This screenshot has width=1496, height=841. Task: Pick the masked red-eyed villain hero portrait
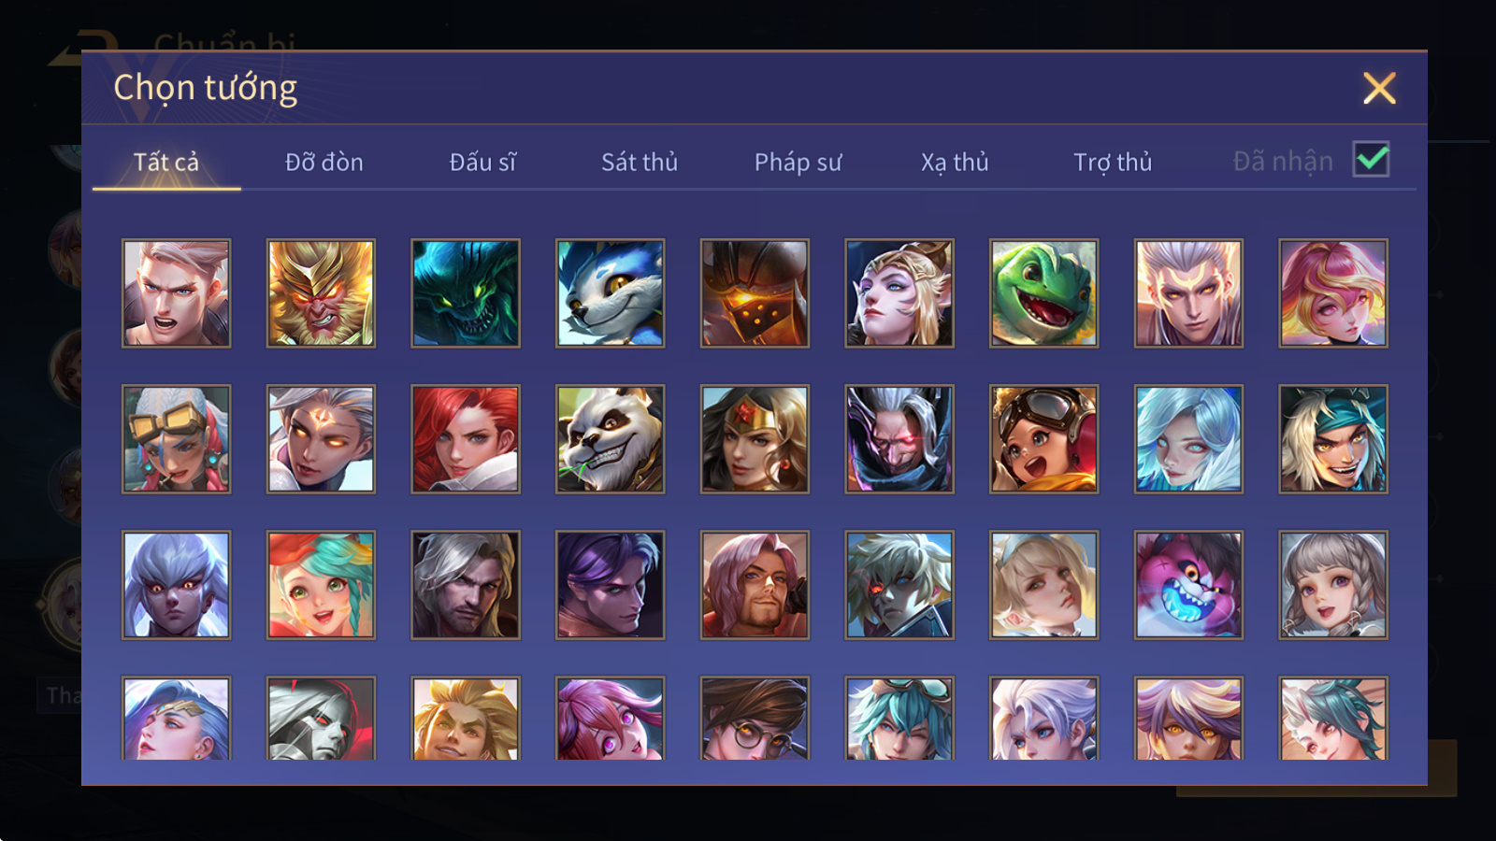899,439
